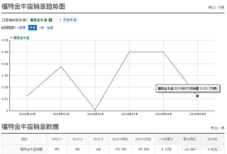Click the 2018年12月 starting point on line
The width and height of the screenshot is (227, 154).
click(x=27, y=96)
